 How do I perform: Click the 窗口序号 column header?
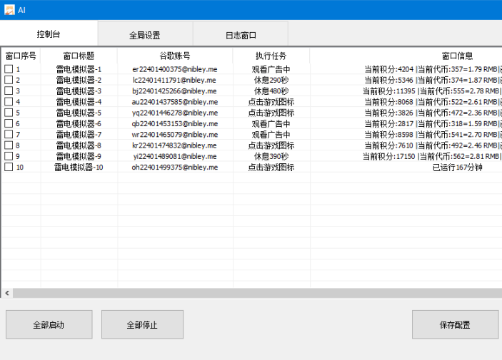tap(21, 56)
